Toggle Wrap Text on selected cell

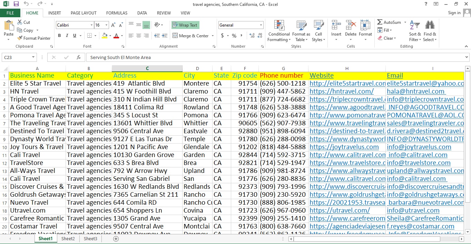pos(185,25)
